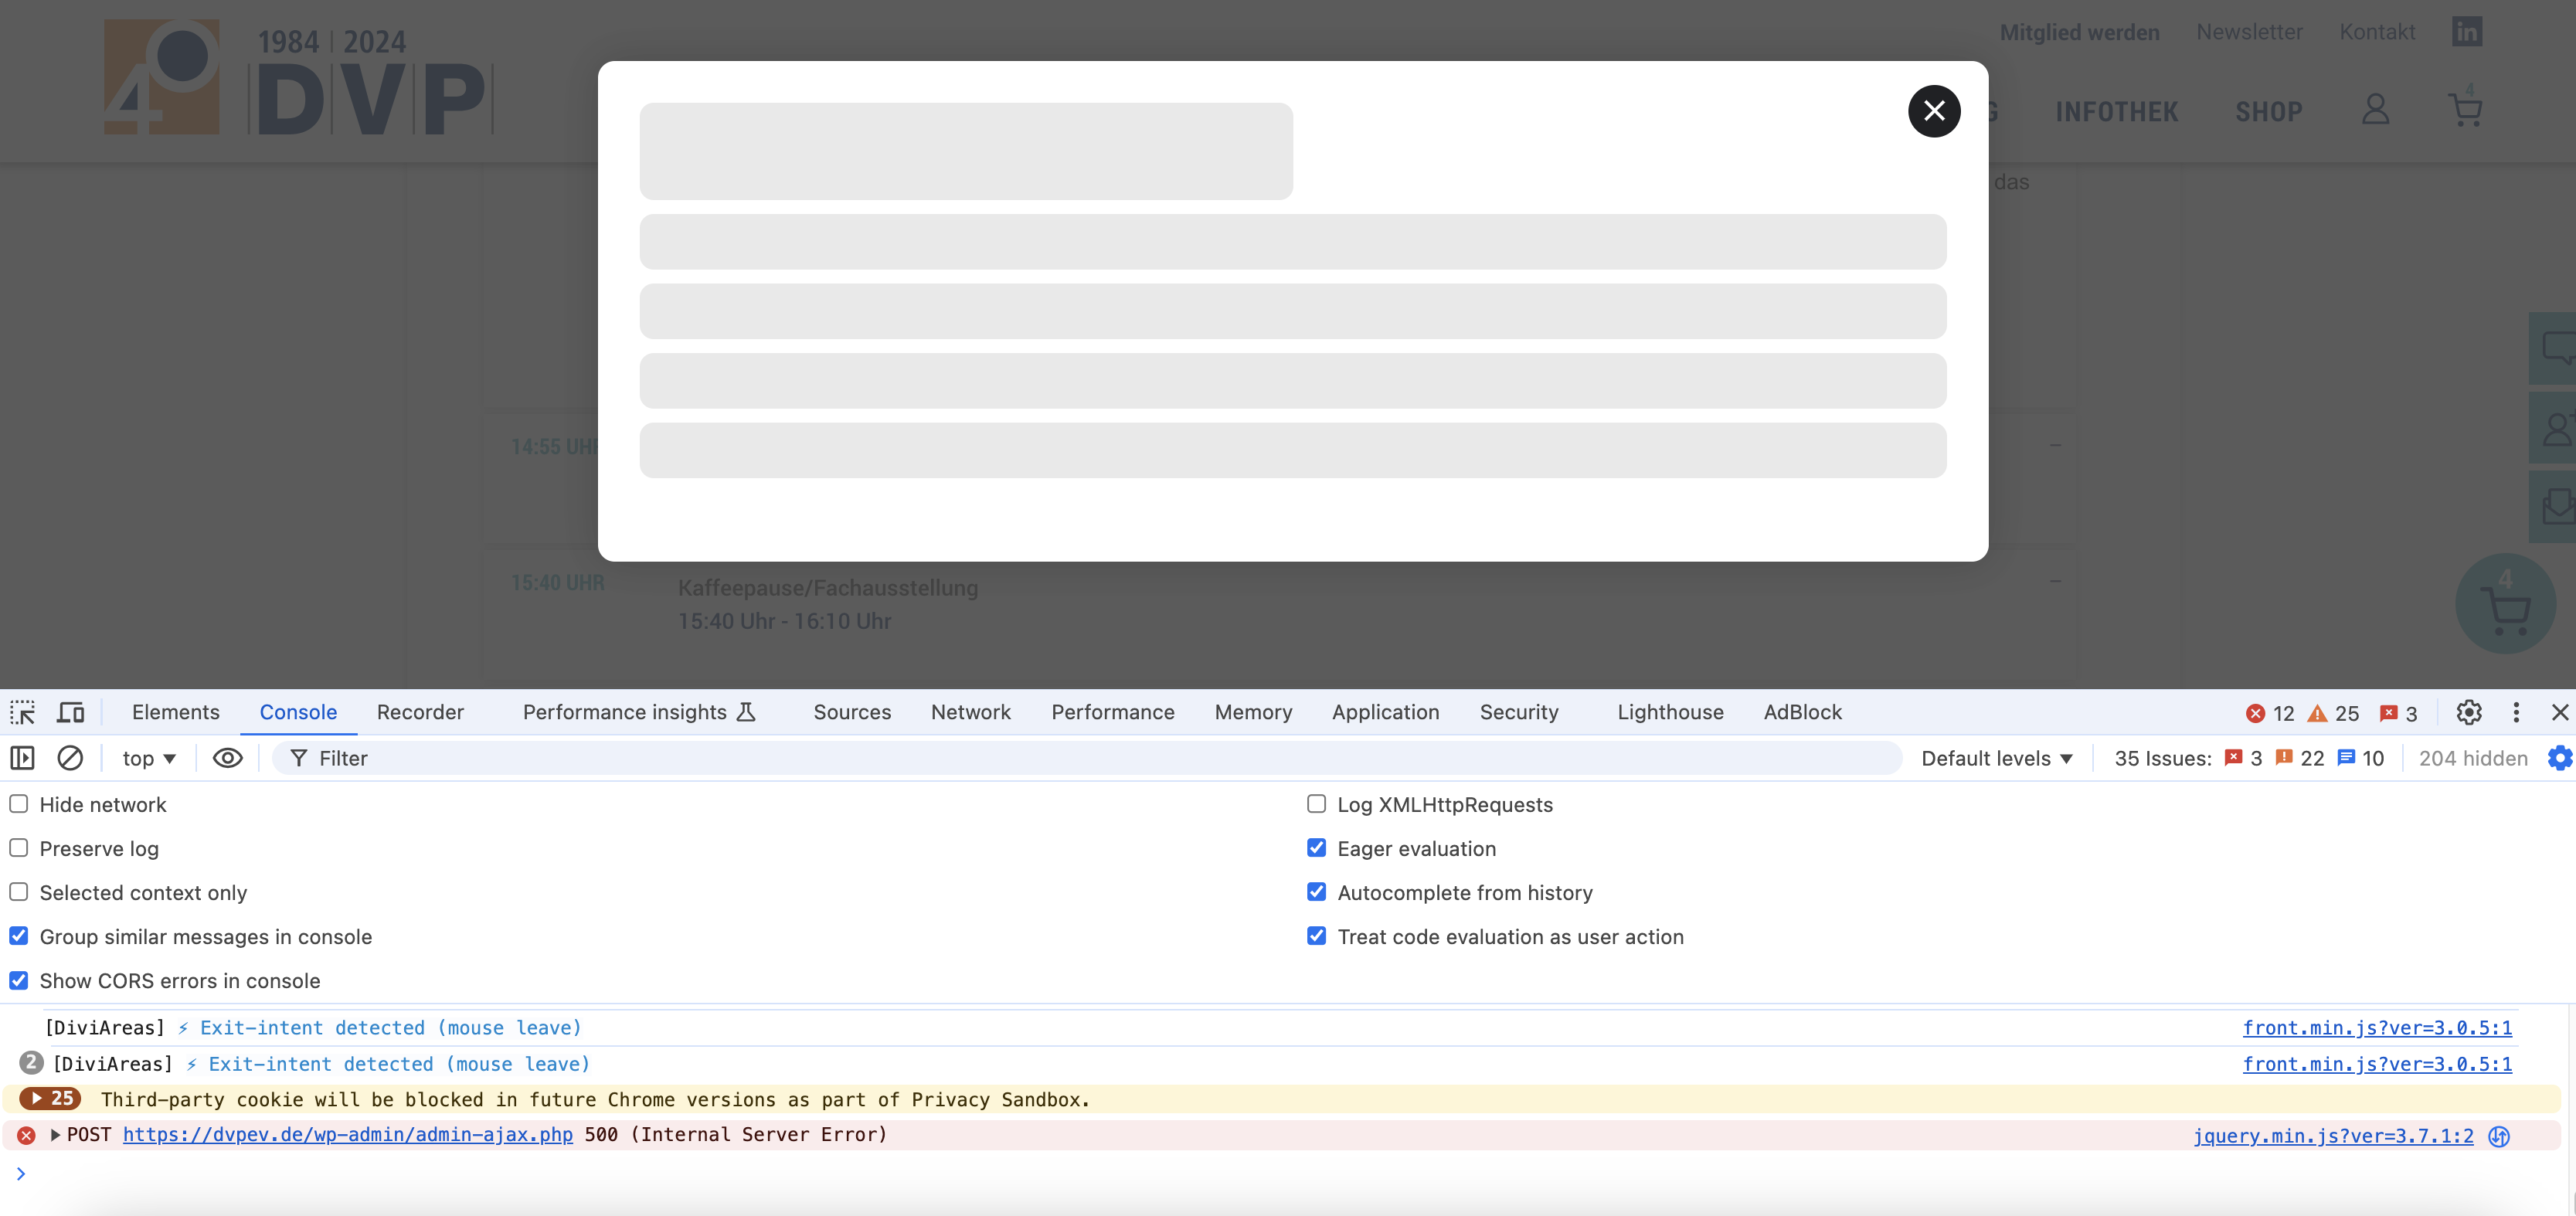Open the Sources tab
The image size is (2576, 1216).
pyautogui.click(x=852, y=712)
